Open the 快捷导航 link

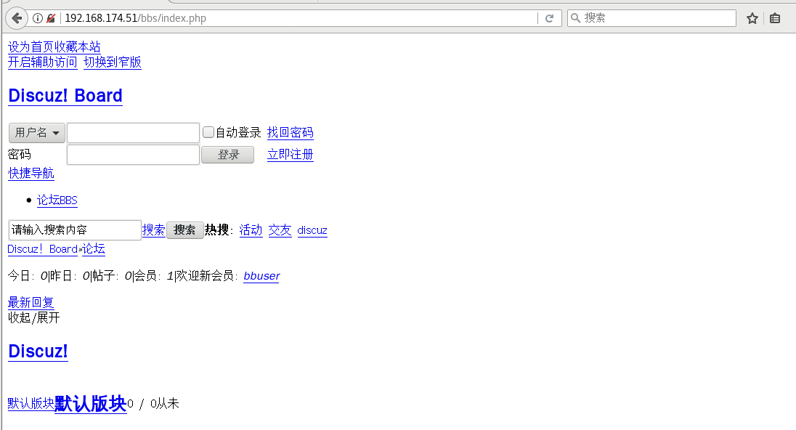click(x=31, y=173)
